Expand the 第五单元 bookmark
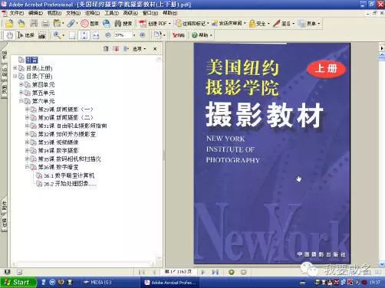Viewport: 385px width, 288px height. (x=21, y=93)
